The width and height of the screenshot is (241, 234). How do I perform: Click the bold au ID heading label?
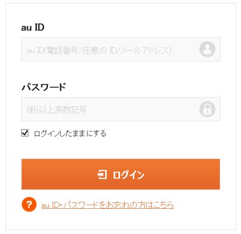pyautogui.click(x=33, y=27)
